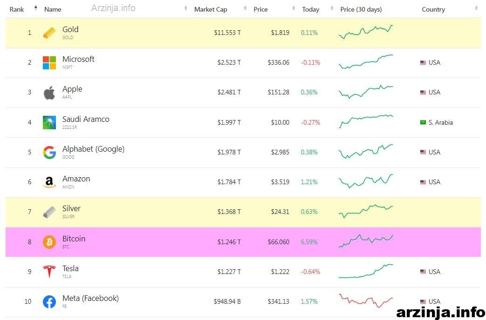View Meta red 30-day price chart

click(366, 300)
